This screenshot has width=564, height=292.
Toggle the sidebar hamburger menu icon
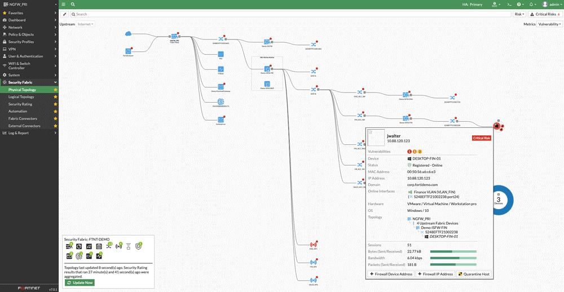click(x=63, y=5)
